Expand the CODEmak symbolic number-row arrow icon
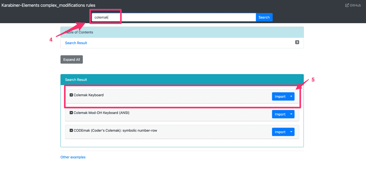This screenshot has width=366, height=173. coord(71,130)
